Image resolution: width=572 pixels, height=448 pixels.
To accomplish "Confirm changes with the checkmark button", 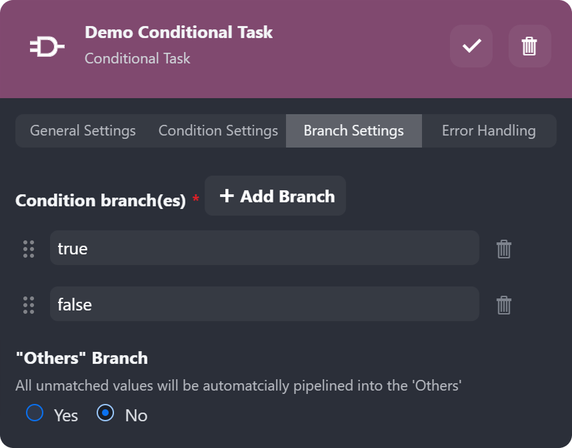I will [471, 46].
